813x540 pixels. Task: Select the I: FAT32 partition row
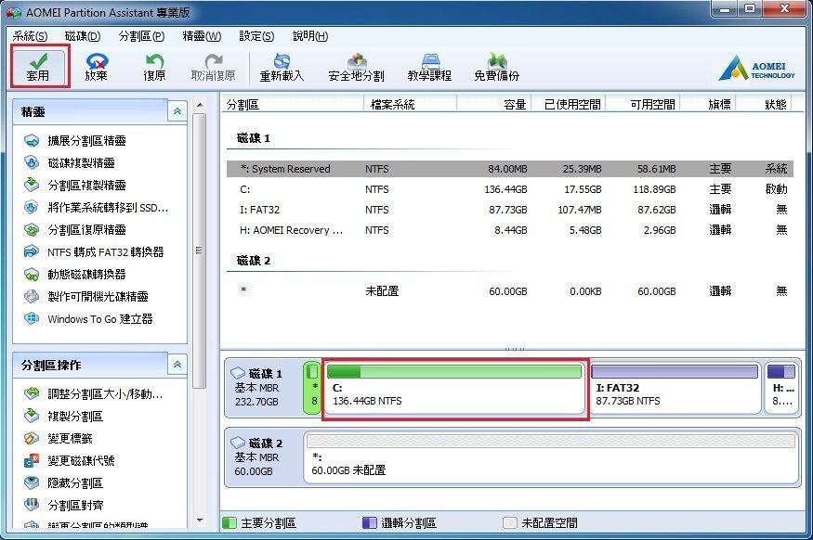tap(510, 210)
